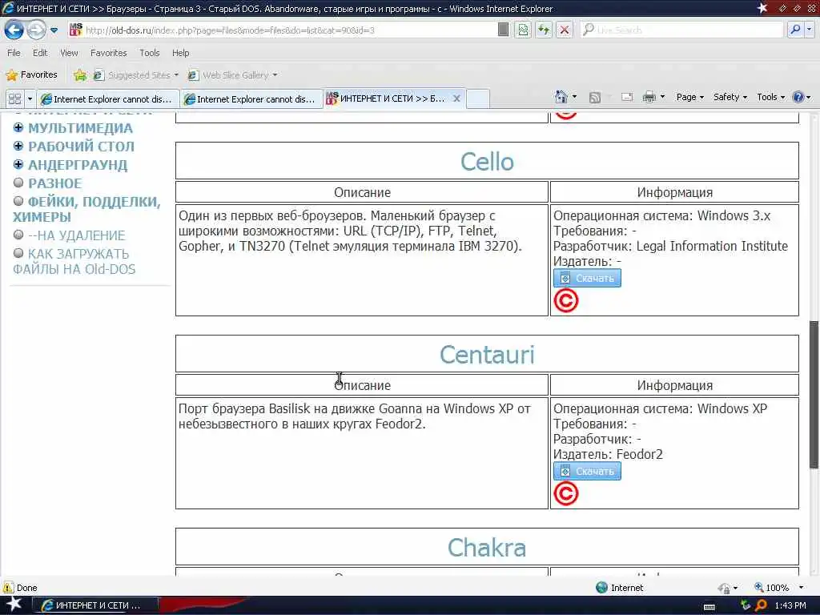Image resolution: width=820 pixels, height=615 pixels.
Task: Open the Tools menu in menu bar
Action: tap(149, 53)
